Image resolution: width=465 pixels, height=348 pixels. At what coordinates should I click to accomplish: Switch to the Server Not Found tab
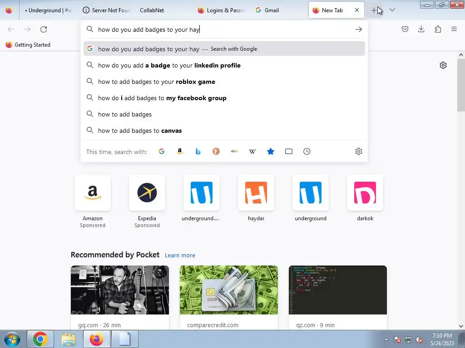[x=106, y=10]
